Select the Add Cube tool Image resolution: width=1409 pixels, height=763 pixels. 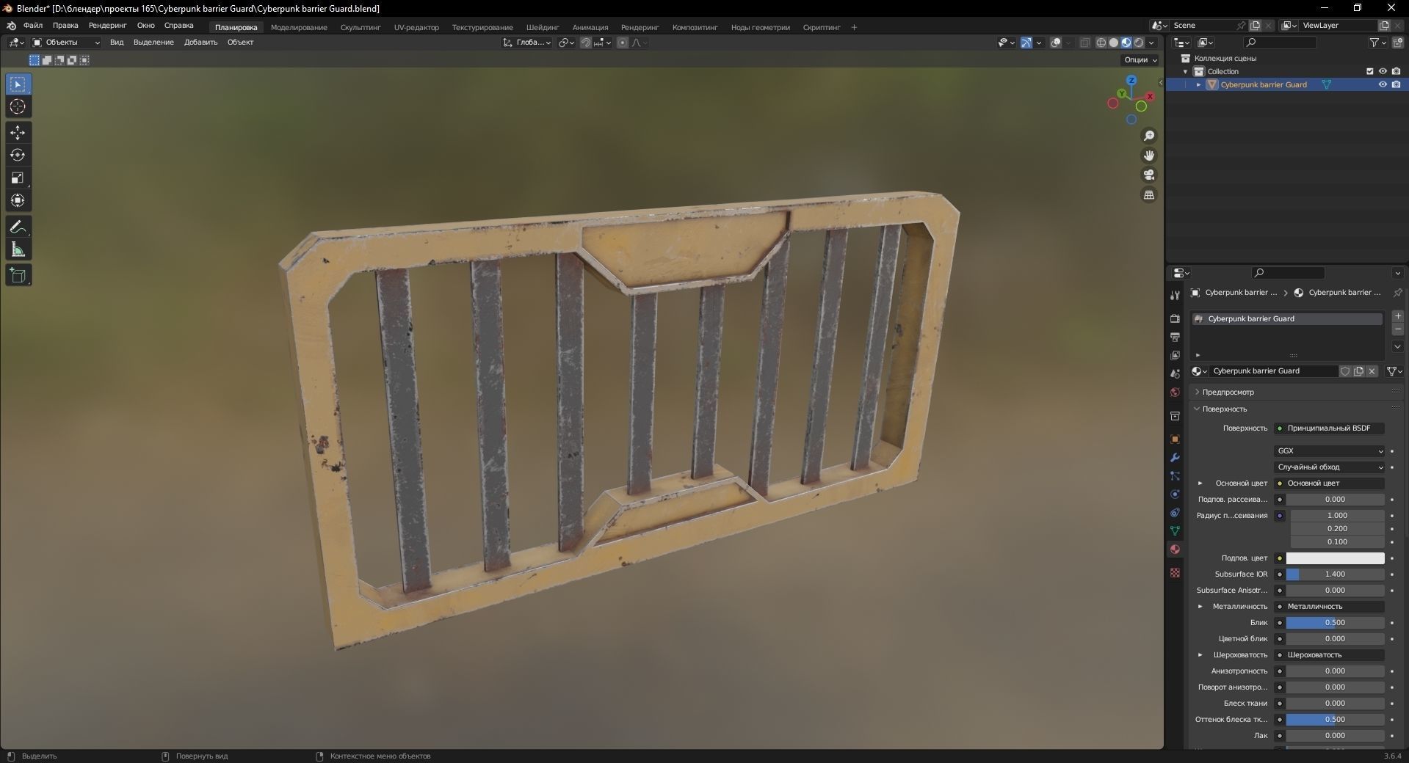pyautogui.click(x=18, y=276)
